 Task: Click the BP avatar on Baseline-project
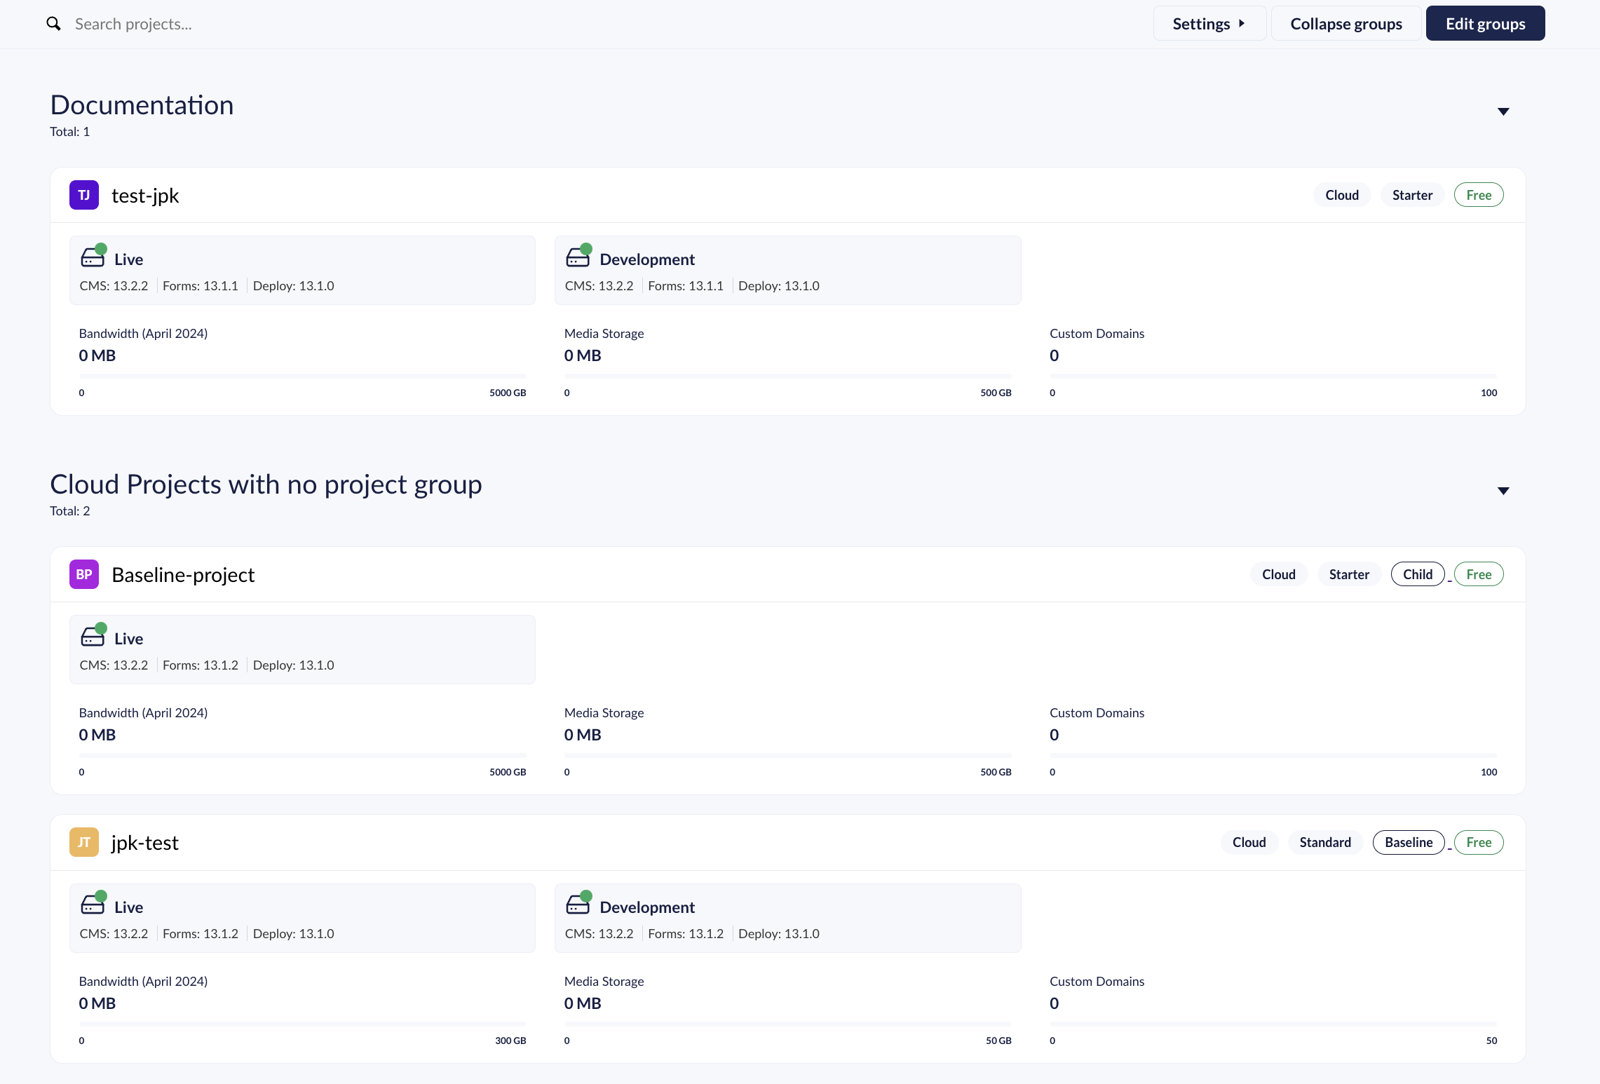click(x=83, y=574)
